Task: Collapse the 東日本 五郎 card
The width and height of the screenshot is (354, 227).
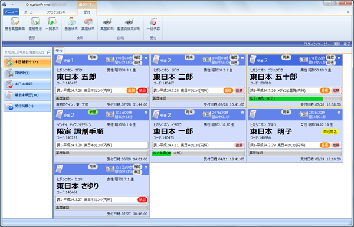Action: click(146, 58)
